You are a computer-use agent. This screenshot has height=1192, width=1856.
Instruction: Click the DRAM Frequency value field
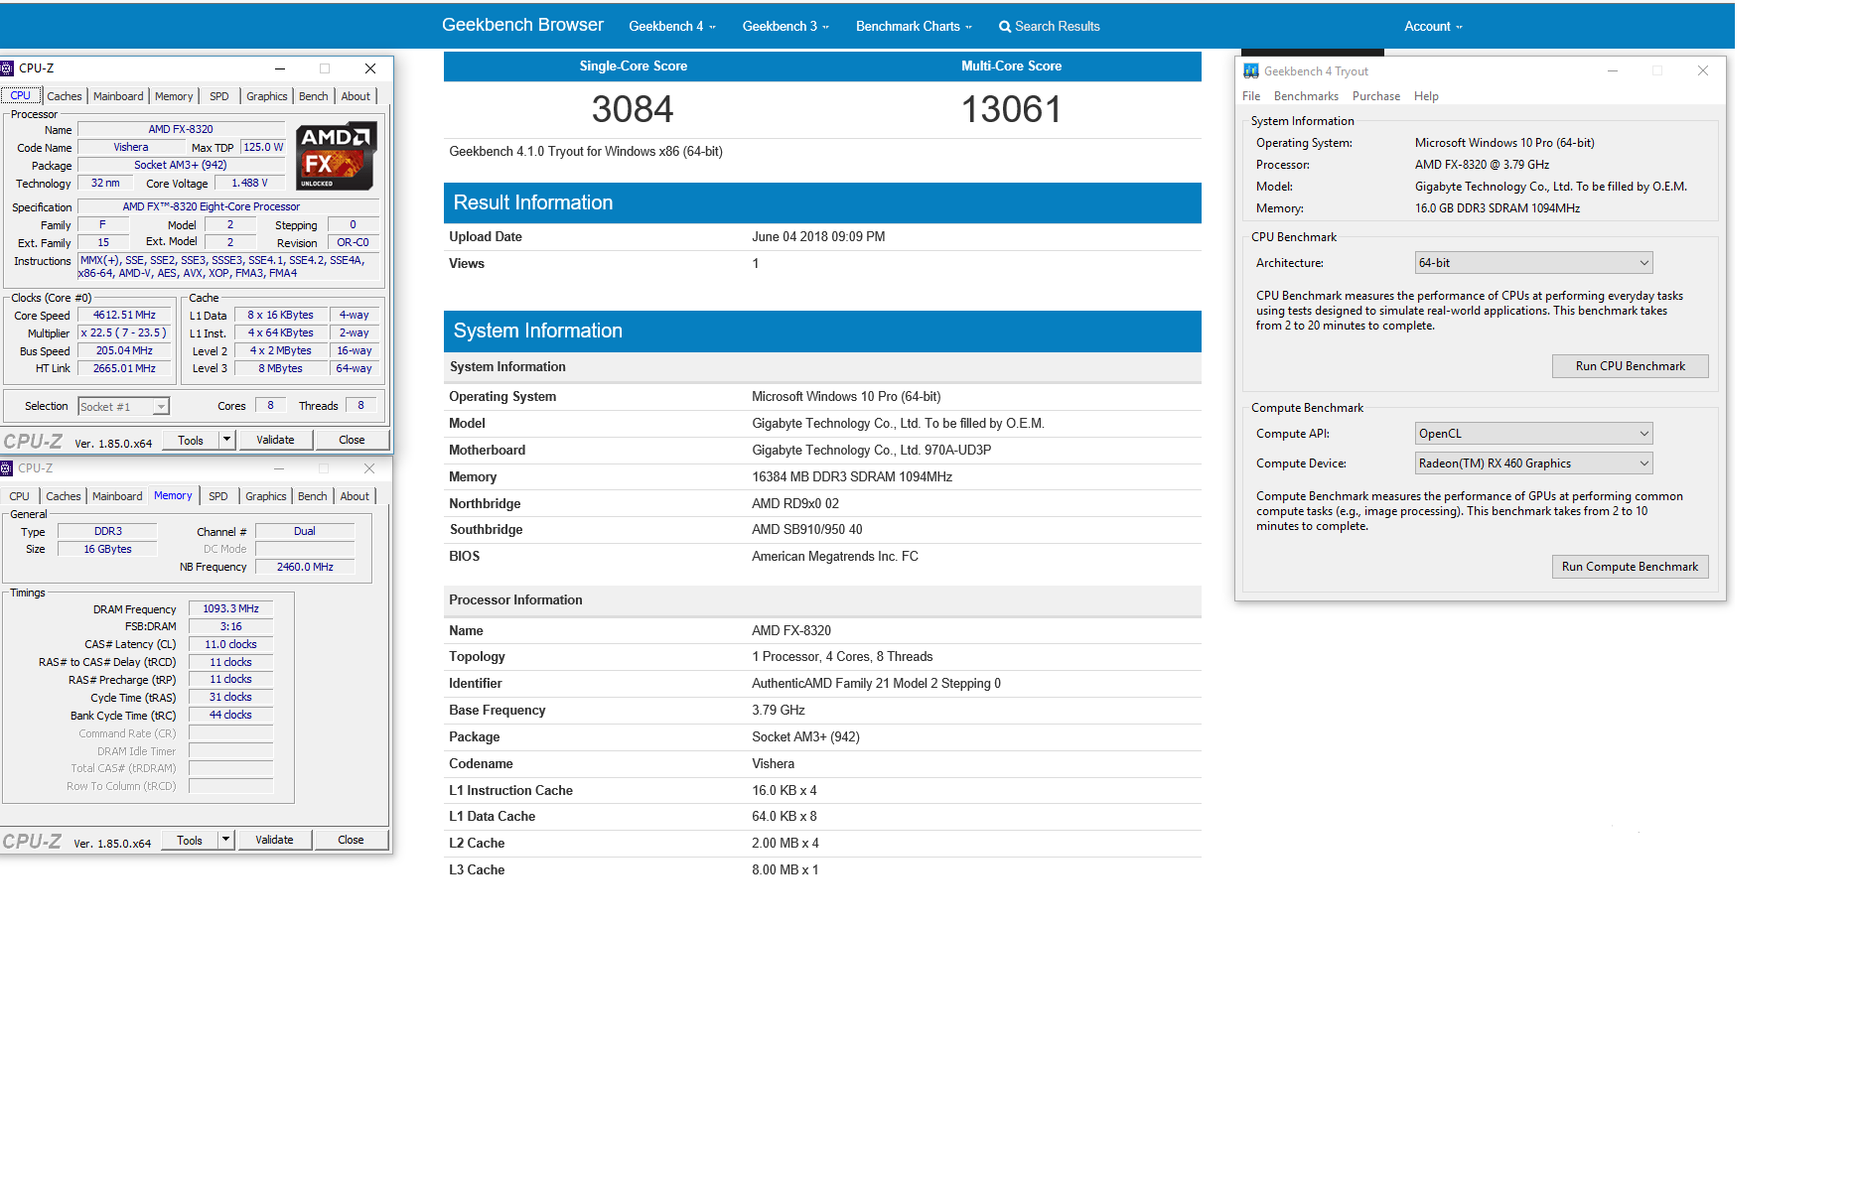[x=230, y=609]
